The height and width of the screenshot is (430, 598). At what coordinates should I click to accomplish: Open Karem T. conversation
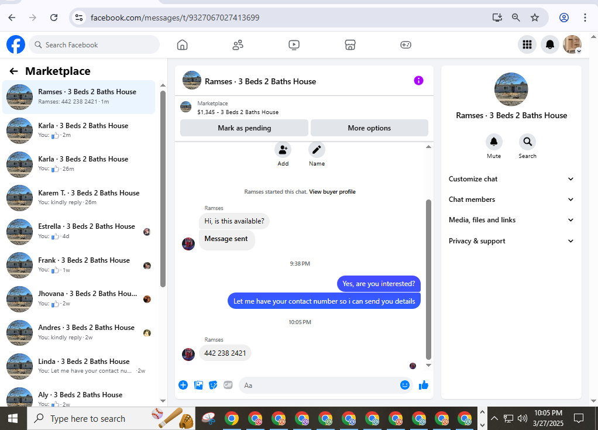(x=78, y=198)
